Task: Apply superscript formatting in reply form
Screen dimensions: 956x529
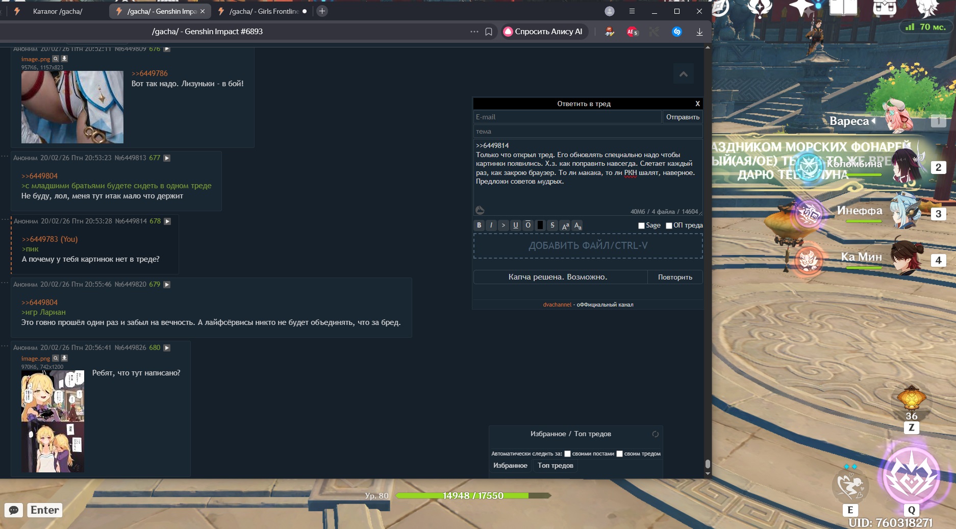Action: (x=565, y=225)
